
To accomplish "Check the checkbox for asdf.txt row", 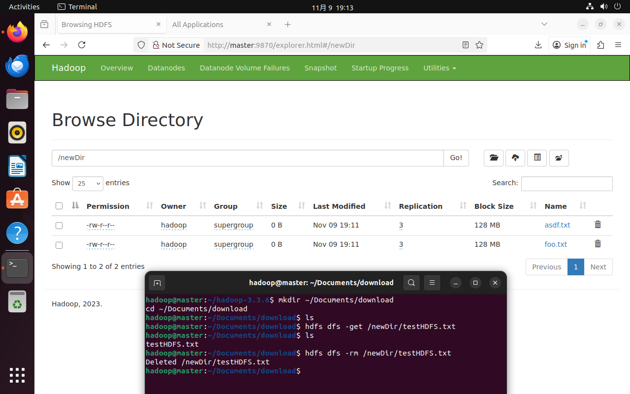I will 59,225.
